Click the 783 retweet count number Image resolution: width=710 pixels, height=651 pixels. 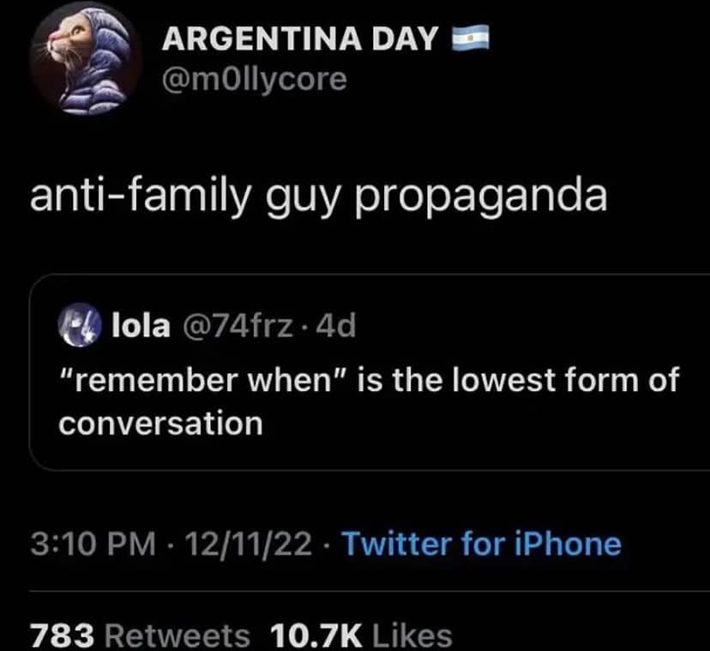pos(62,636)
